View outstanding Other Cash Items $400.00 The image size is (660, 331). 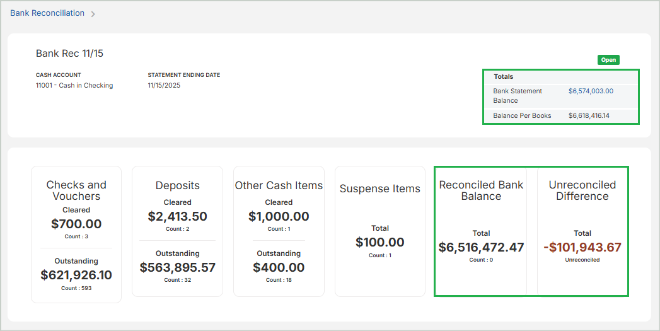[279, 267]
